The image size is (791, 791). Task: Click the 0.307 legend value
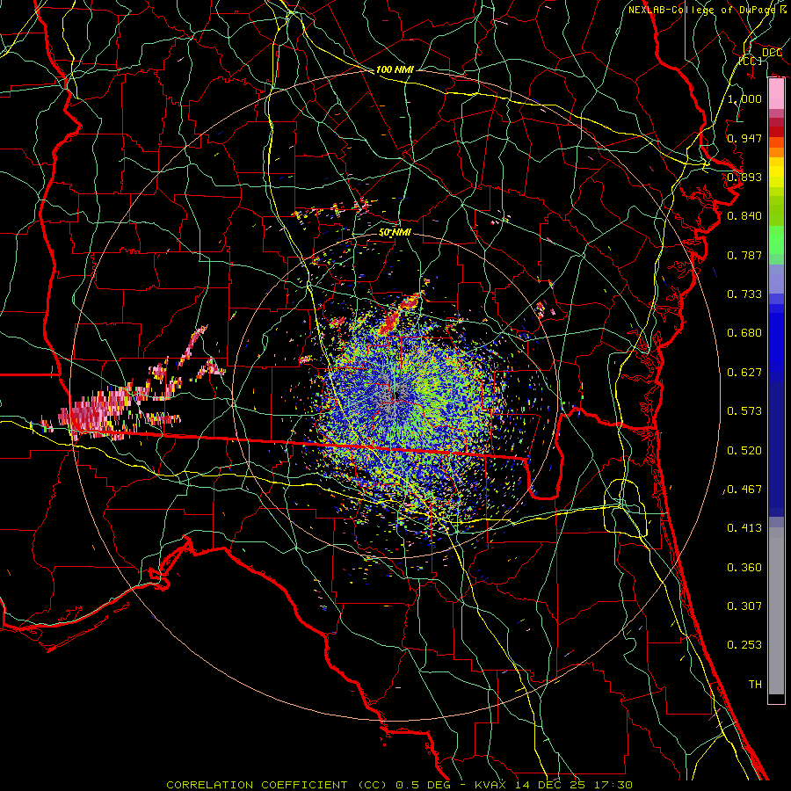[744, 606]
